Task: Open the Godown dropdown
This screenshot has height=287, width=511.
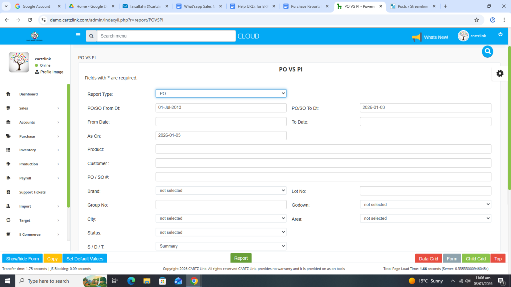Action: tap(425, 204)
